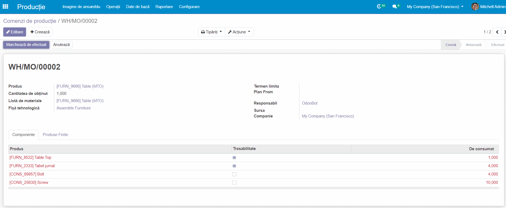Toggle traceability checkbox for Bolt row
The image size is (506, 208).
[x=234, y=174]
